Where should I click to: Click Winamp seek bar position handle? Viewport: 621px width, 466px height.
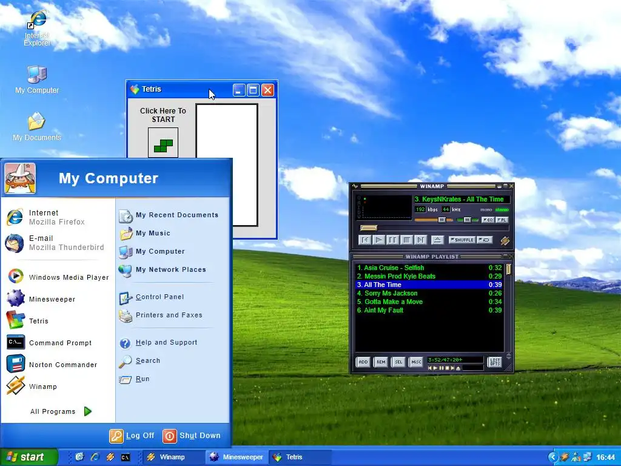[369, 228]
